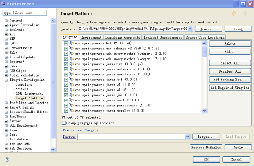Click plug-in icon for javax.el (1.0.0)
The height and width of the screenshot is (166, 254).
72,84
